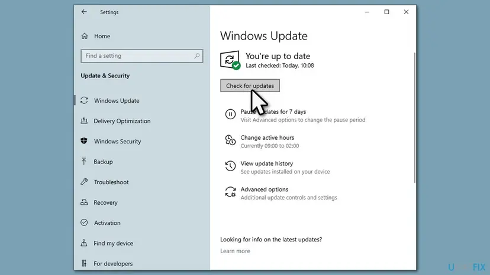The height and width of the screenshot is (275, 490).
Task: Click the pause icon for Pause updates
Action: point(230,114)
